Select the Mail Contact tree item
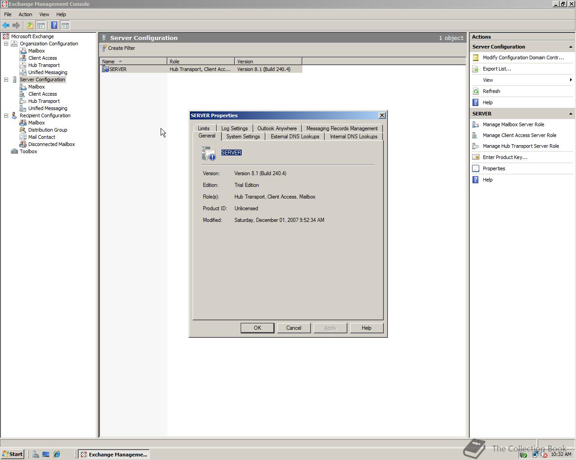The height and width of the screenshot is (460, 576). pyautogui.click(x=41, y=137)
